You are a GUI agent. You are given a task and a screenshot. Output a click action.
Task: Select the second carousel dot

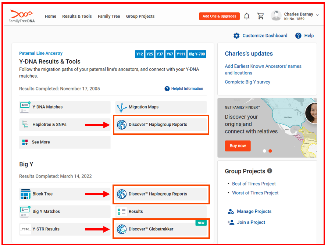tap(270, 151)
